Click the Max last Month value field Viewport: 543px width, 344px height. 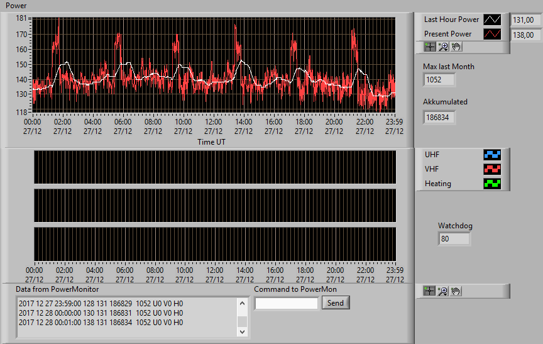click(439, 80)
